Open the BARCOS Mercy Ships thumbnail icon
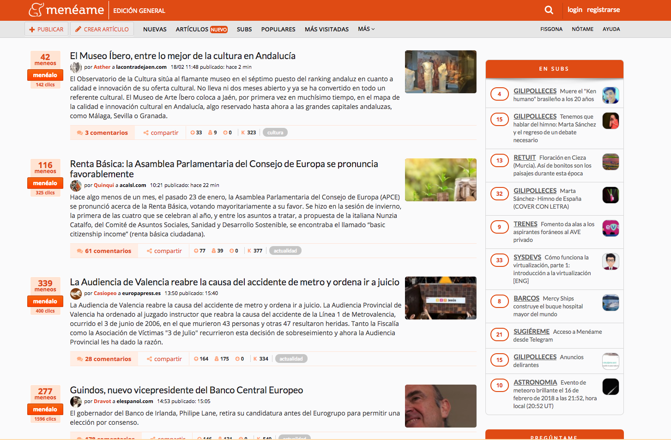Image resolution: width=671 pixels, height=440 pixels. pos(611,302)
